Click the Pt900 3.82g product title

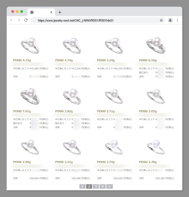point(64,111)
